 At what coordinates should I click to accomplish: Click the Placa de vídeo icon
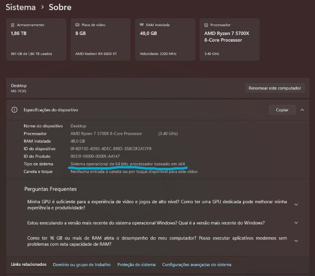[x=77, y=25]
